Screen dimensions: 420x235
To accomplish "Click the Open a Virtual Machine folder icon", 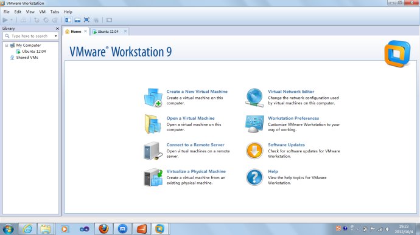I will pos(153,124).
